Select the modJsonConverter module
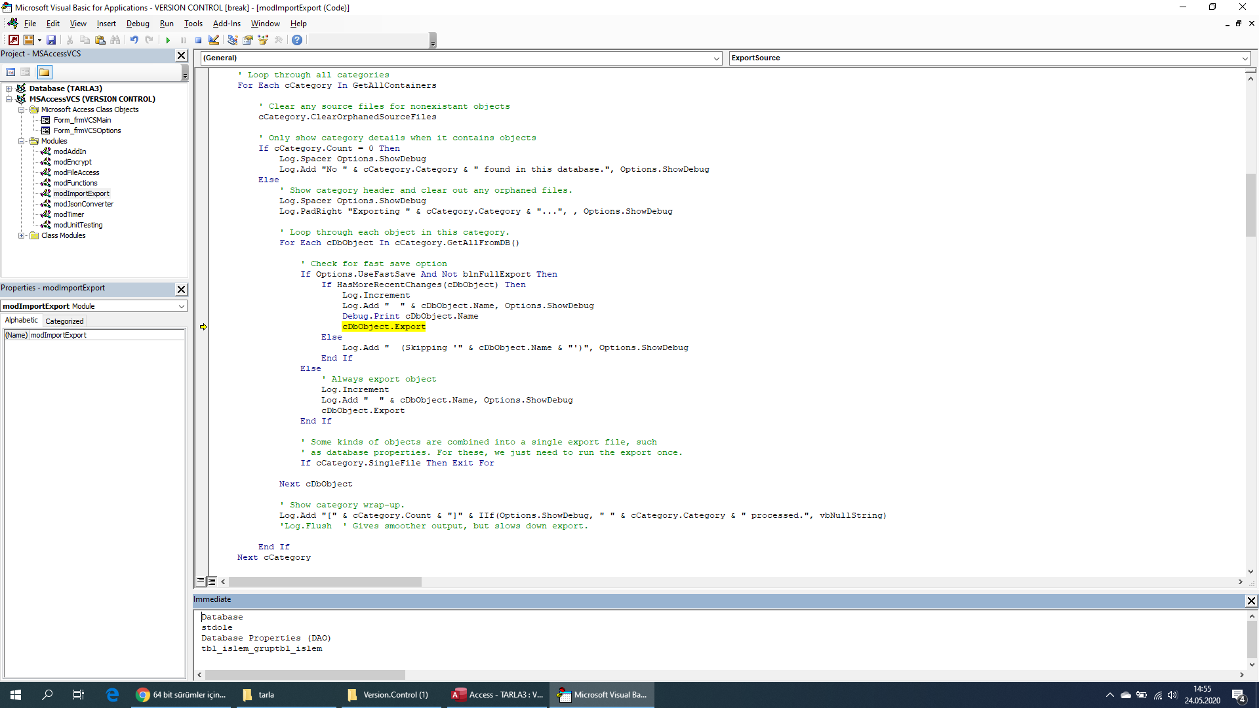Viewport: 1259px width, 708px height. tap(82, 204)
